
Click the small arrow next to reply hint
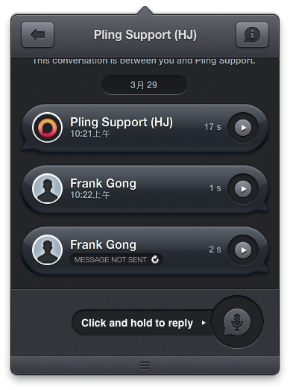coord(204,323)
